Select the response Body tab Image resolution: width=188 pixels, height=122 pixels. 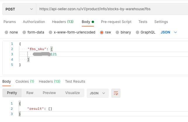pyautogui.click(x=7, y=82)
